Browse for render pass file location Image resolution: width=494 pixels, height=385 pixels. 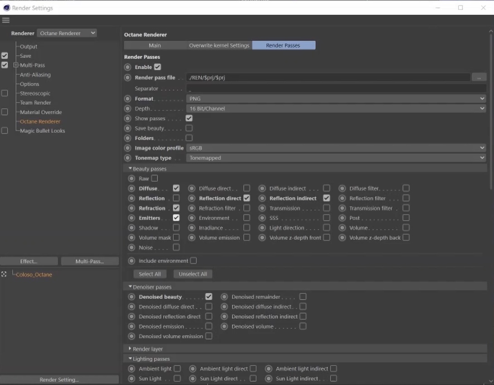pyautogui.click(x=479, y=78)
